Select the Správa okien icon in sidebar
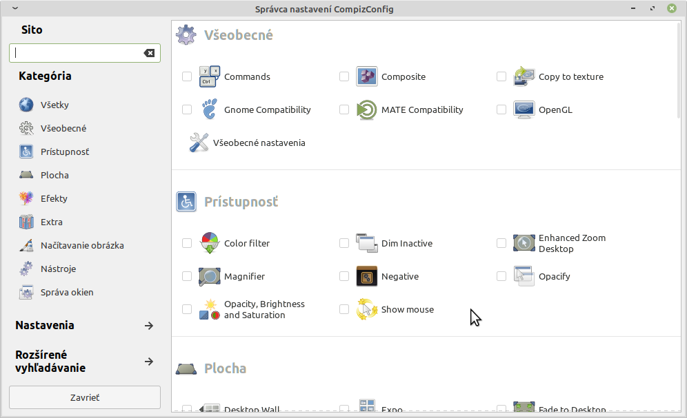The width and height of the screenshot is (687, 418). [26, 292]
